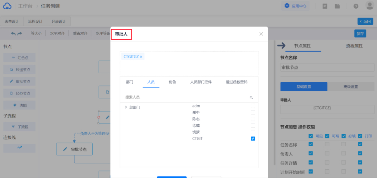Open the help question mark icon
The image size is (377, 178).
point(356,6)
